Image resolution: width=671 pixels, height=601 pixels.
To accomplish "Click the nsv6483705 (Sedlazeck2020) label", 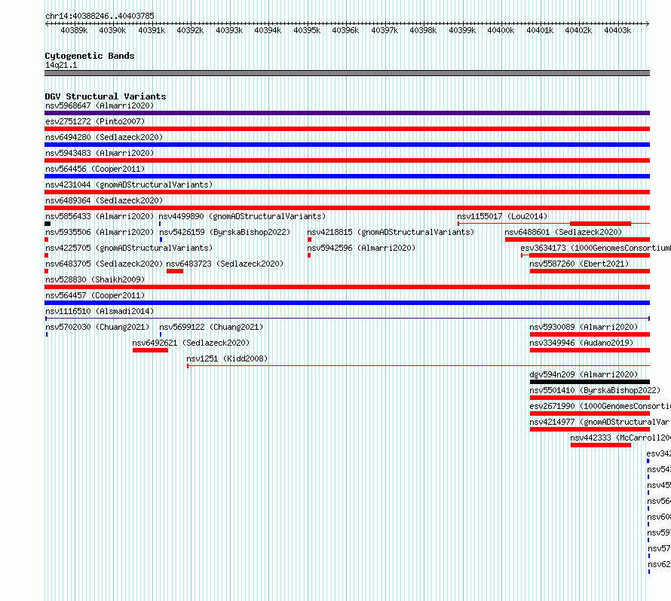I will [x=104, y=264].
